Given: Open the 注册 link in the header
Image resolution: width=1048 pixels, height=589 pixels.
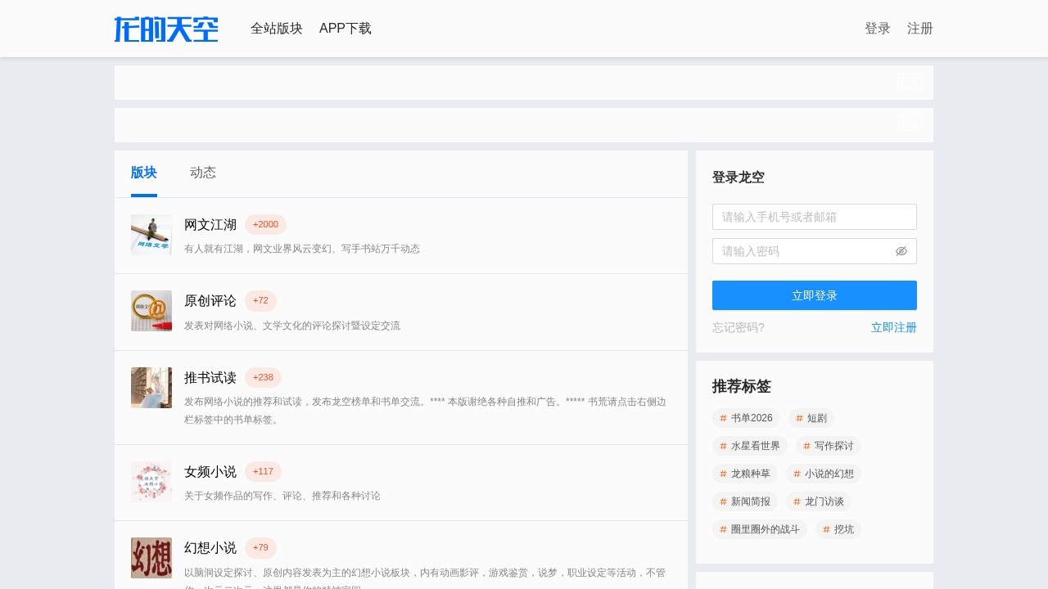Looking at the screenshot, I should tap(920, 29).
